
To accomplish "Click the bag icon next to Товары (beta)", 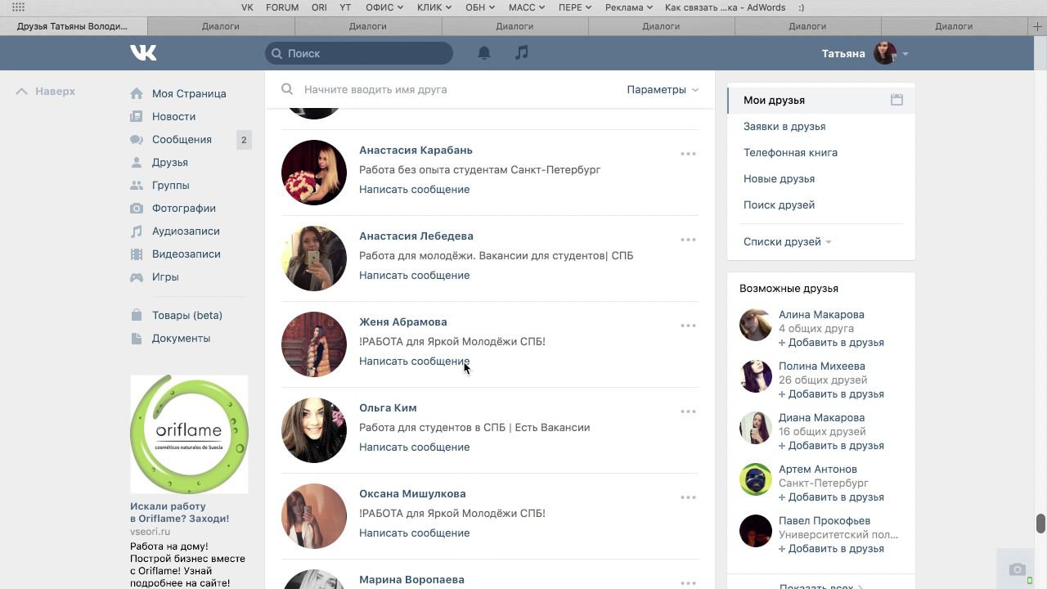I will [137, 315].
